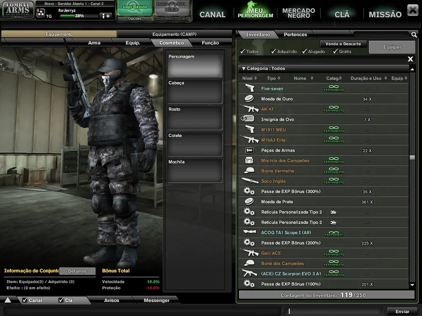Click the Boina Vermelha beret icon

click(249, 170)
